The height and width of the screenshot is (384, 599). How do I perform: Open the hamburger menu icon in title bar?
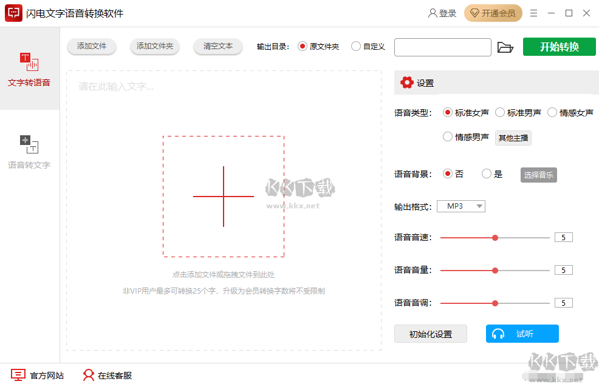(533, 13)
